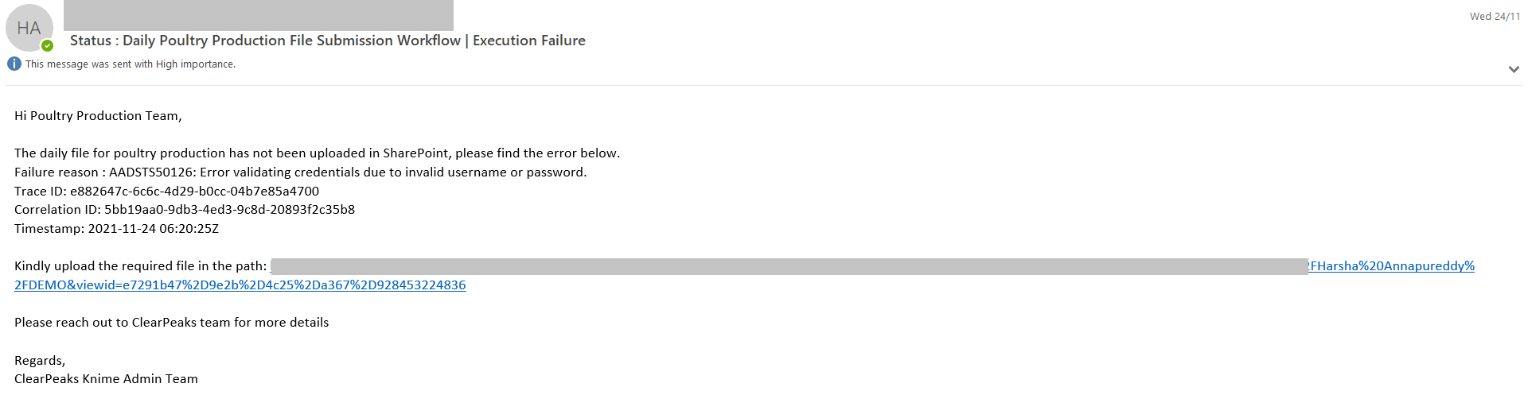
Task: Click the greyed-out sender name bar
Action: (259, 15)
